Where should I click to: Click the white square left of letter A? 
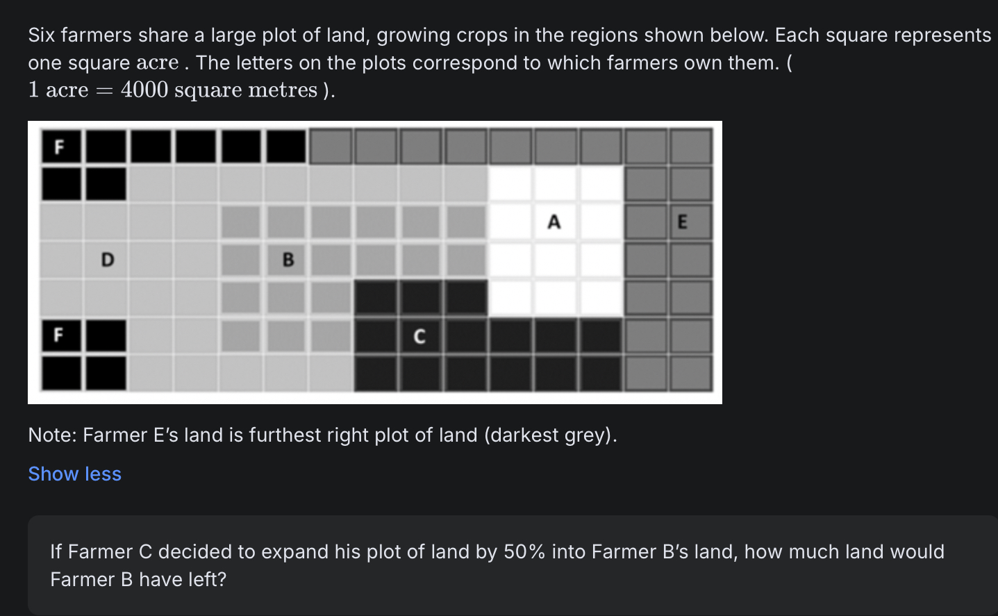pos(510,222)
